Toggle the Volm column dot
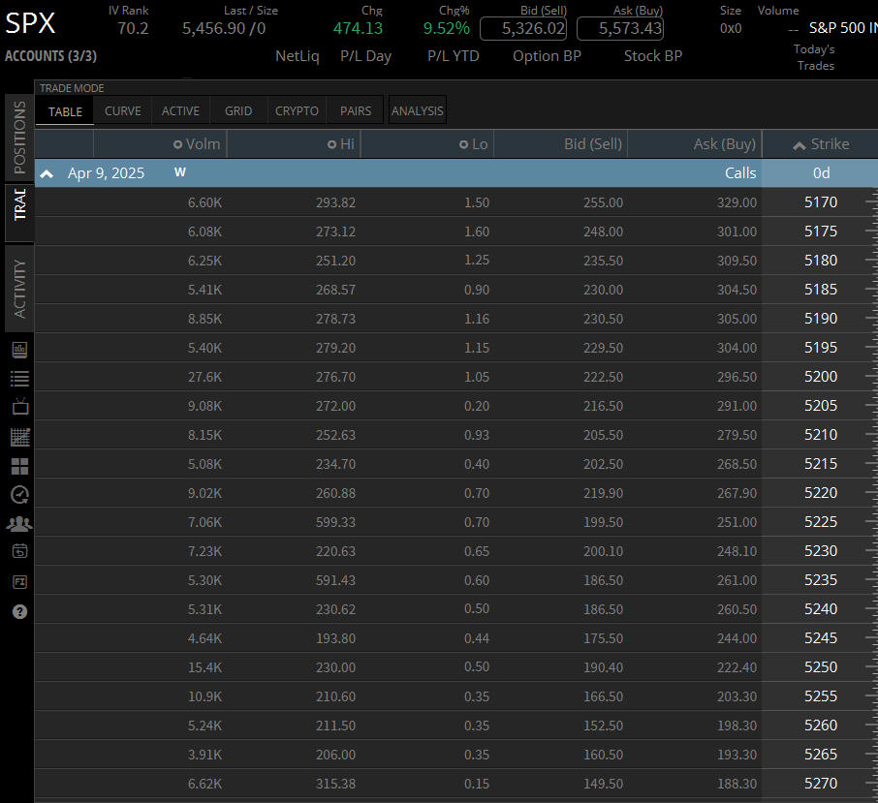Viewport: 878px width, 803px height. (177, 144)
